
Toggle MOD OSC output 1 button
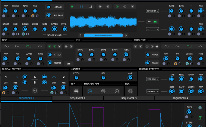(x=147, y=47)
